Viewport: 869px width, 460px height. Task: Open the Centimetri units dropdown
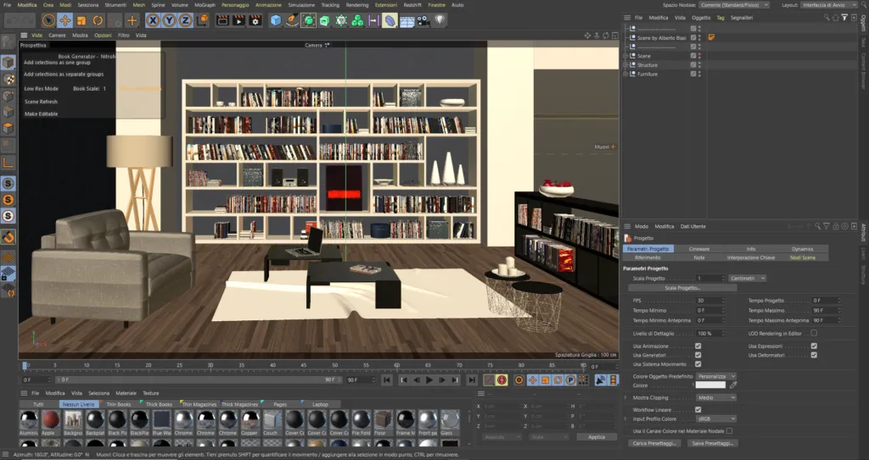(748, 279)
